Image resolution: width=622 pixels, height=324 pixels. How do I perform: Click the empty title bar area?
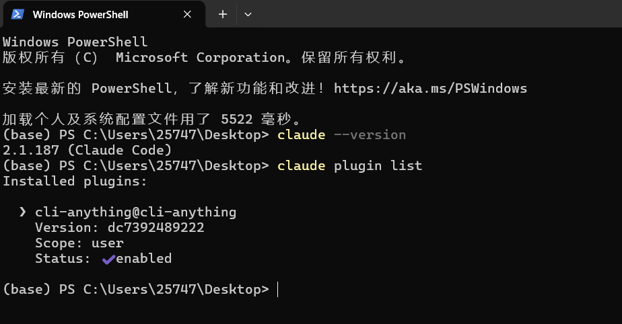(436, 14)
